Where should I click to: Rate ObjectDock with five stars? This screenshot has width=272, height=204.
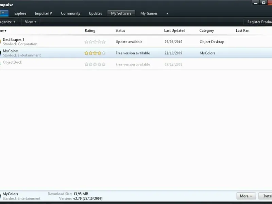coord(104,64)
